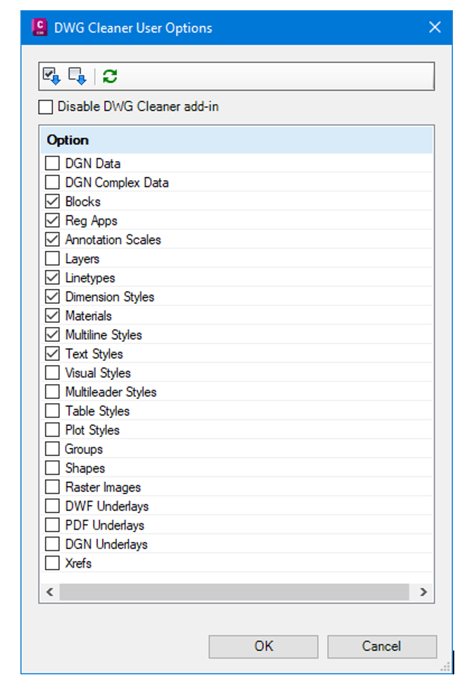Click the green Refresh arrows icon
This screenshot has height=675, width=474.
pyautogui.click(x=110, y=76)
